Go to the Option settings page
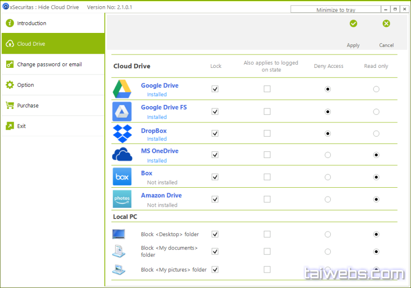411x288 pixels. point(25,85)
